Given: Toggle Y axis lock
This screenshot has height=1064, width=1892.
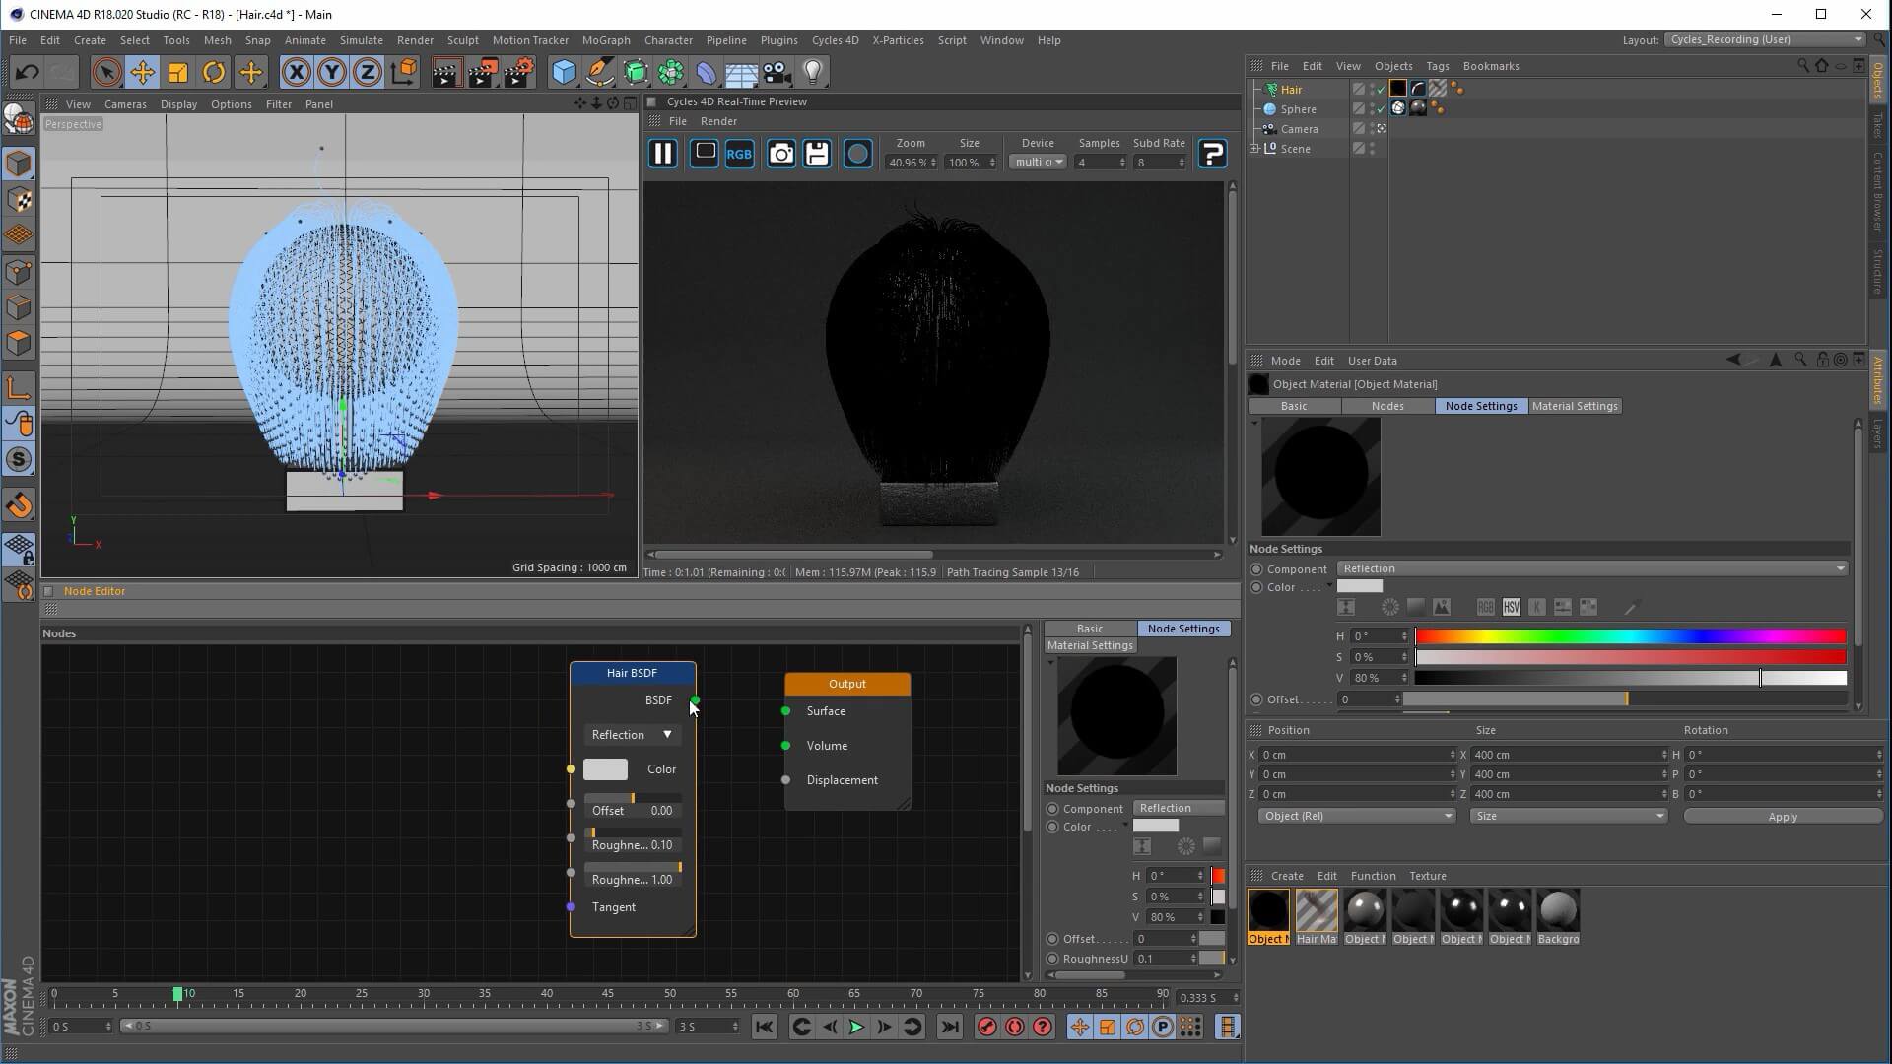Looking at the screenshot, I should tap(332, 72).
